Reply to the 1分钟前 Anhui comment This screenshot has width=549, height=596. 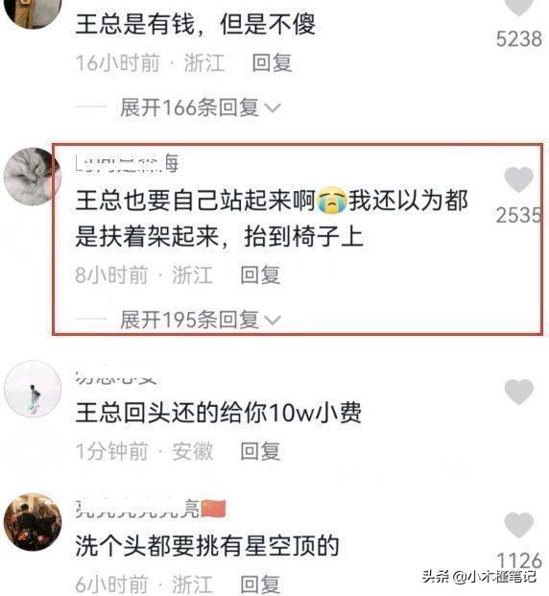260,452
